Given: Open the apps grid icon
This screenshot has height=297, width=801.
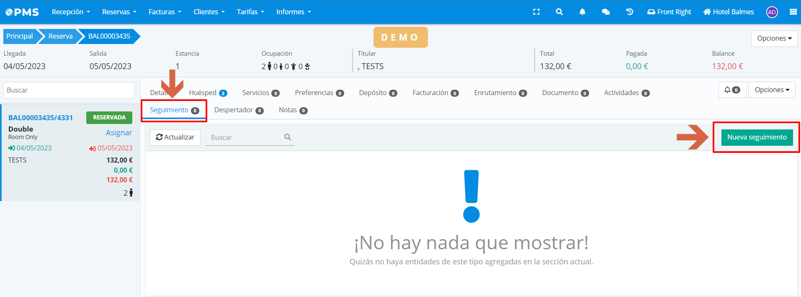Looking at the screenshot, I should [793, 12].
